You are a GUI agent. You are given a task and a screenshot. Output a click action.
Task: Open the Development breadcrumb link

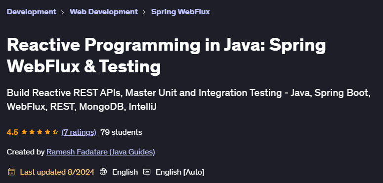pyautogui.click(x=32, y=12)
